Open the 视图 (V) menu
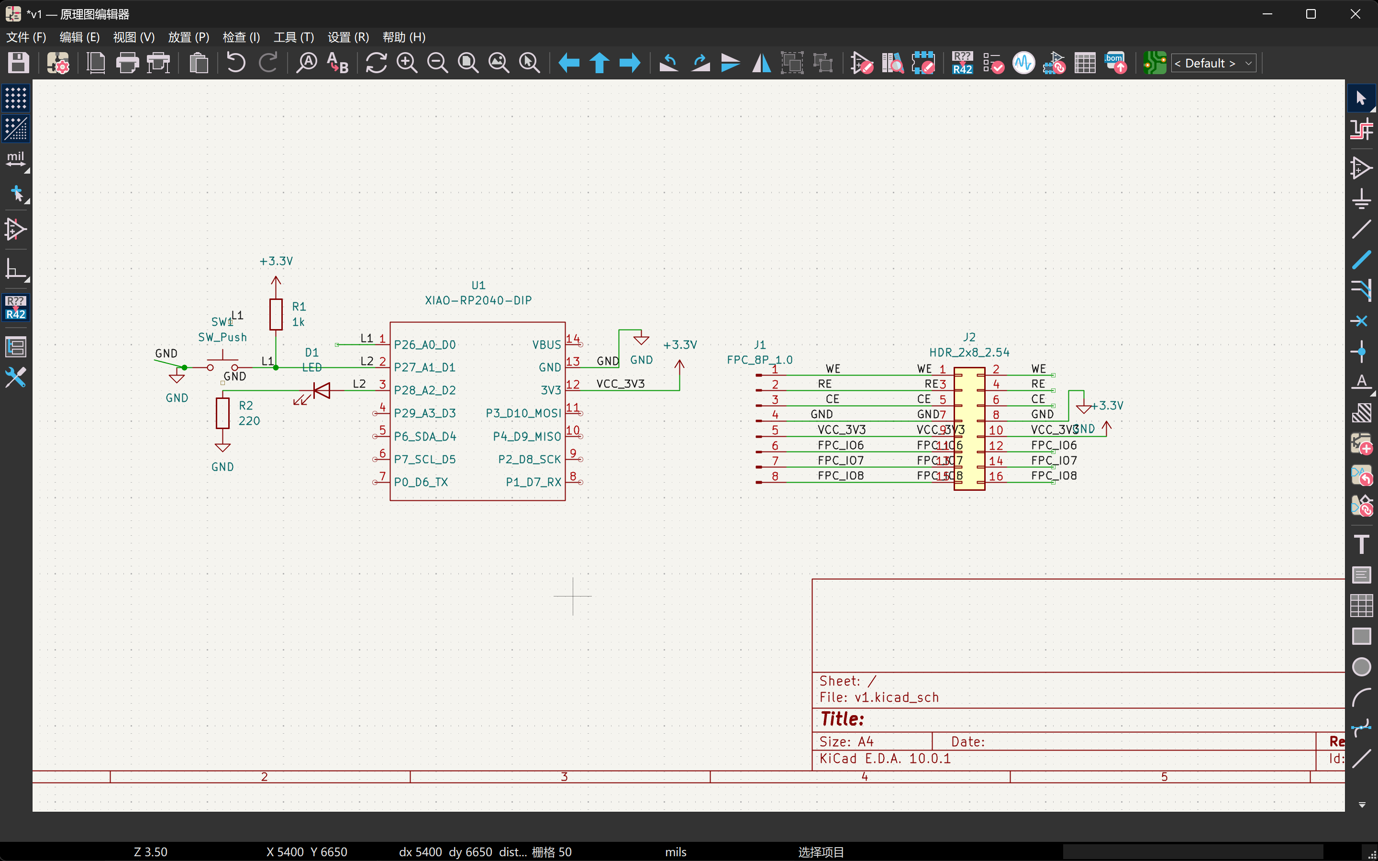1378x861 pixels. [134, 37]
